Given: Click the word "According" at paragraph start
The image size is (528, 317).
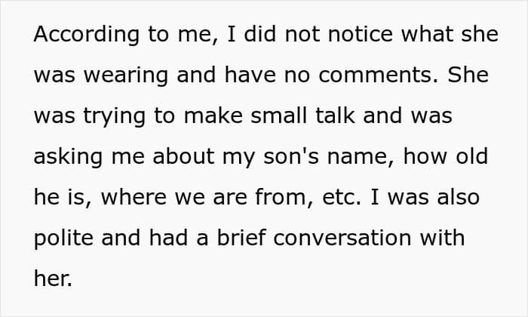Looking at the screenshot, I should click(87, 35).
